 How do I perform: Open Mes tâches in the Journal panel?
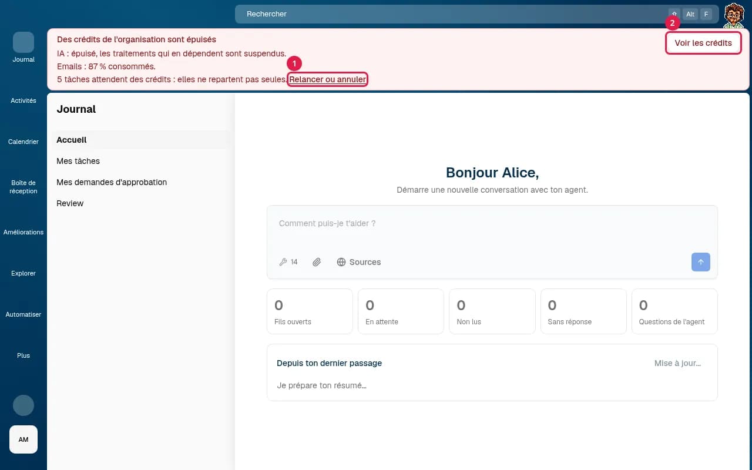(141, 161)
